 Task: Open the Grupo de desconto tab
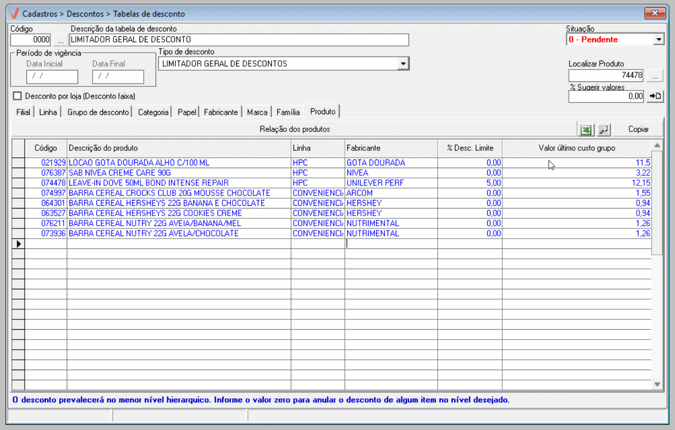[x=98, y=113]
